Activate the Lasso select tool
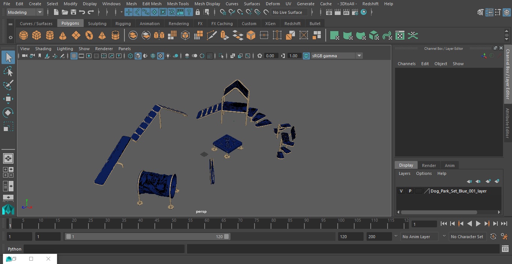Screen dimensions: 512x264 [8, 71]
